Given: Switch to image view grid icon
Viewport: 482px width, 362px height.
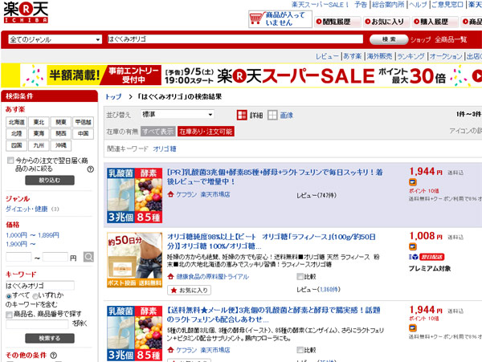Looking at the screenshot, I should coord(272,115).
